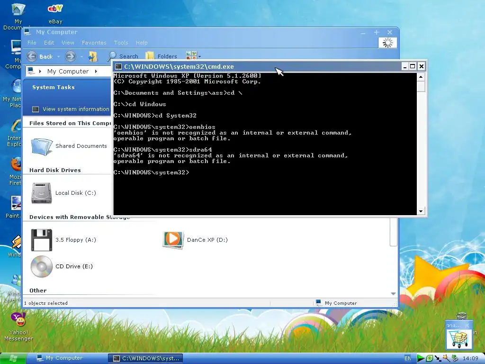This screenshot has height=364, width=485.
Task: Expand arrow after My Computer in address bar
Action: pyautogui.click(x=96, y=71)
